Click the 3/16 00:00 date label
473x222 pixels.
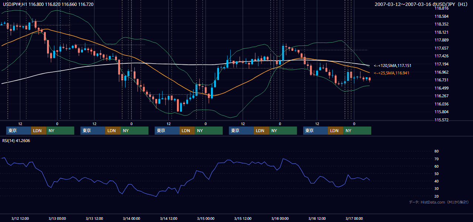pyautogui.click(x=280, y=219)
